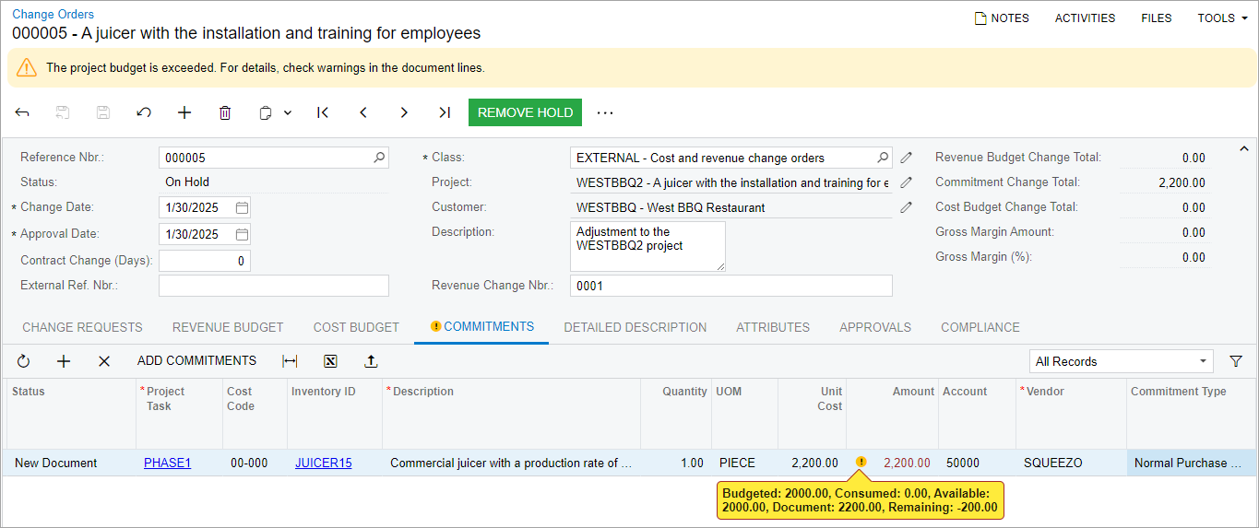Open the grid filter funnel icon
The image size is (1259, 528).
click(x=1236, y=361)
